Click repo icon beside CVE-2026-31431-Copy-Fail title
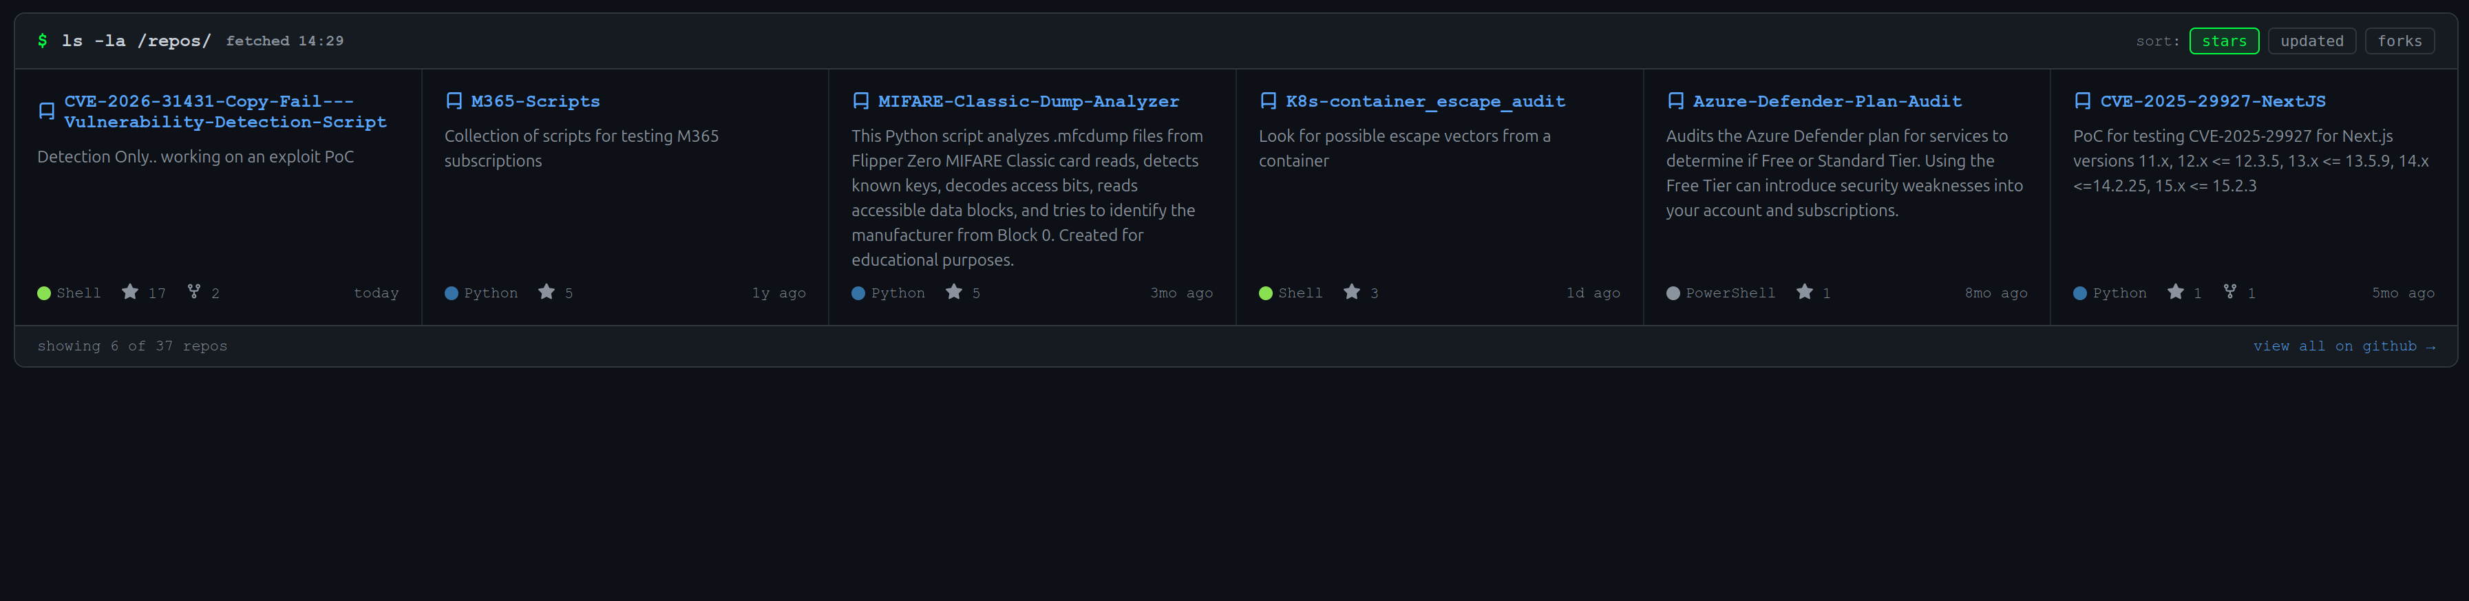The width and height of the screenshot is (2469, 601). pyautogui.click(x=46, y=112)
